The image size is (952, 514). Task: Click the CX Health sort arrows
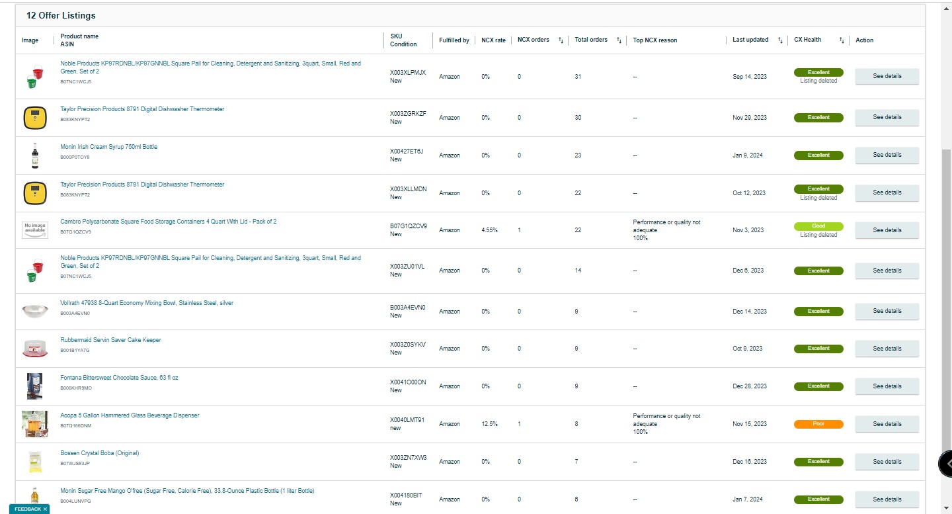click(x=842, y=40)
